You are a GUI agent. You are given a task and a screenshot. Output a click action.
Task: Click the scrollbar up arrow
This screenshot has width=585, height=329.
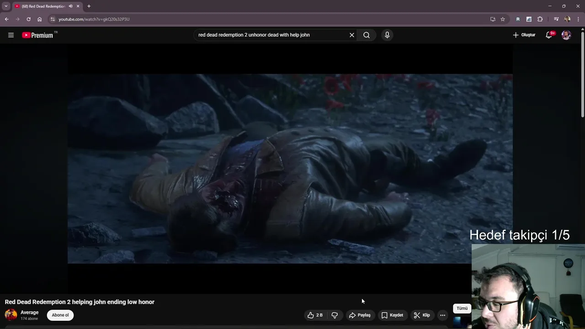582,29
